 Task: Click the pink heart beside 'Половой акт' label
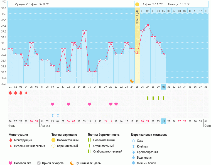pyautogui.click(x=11, y=163)
